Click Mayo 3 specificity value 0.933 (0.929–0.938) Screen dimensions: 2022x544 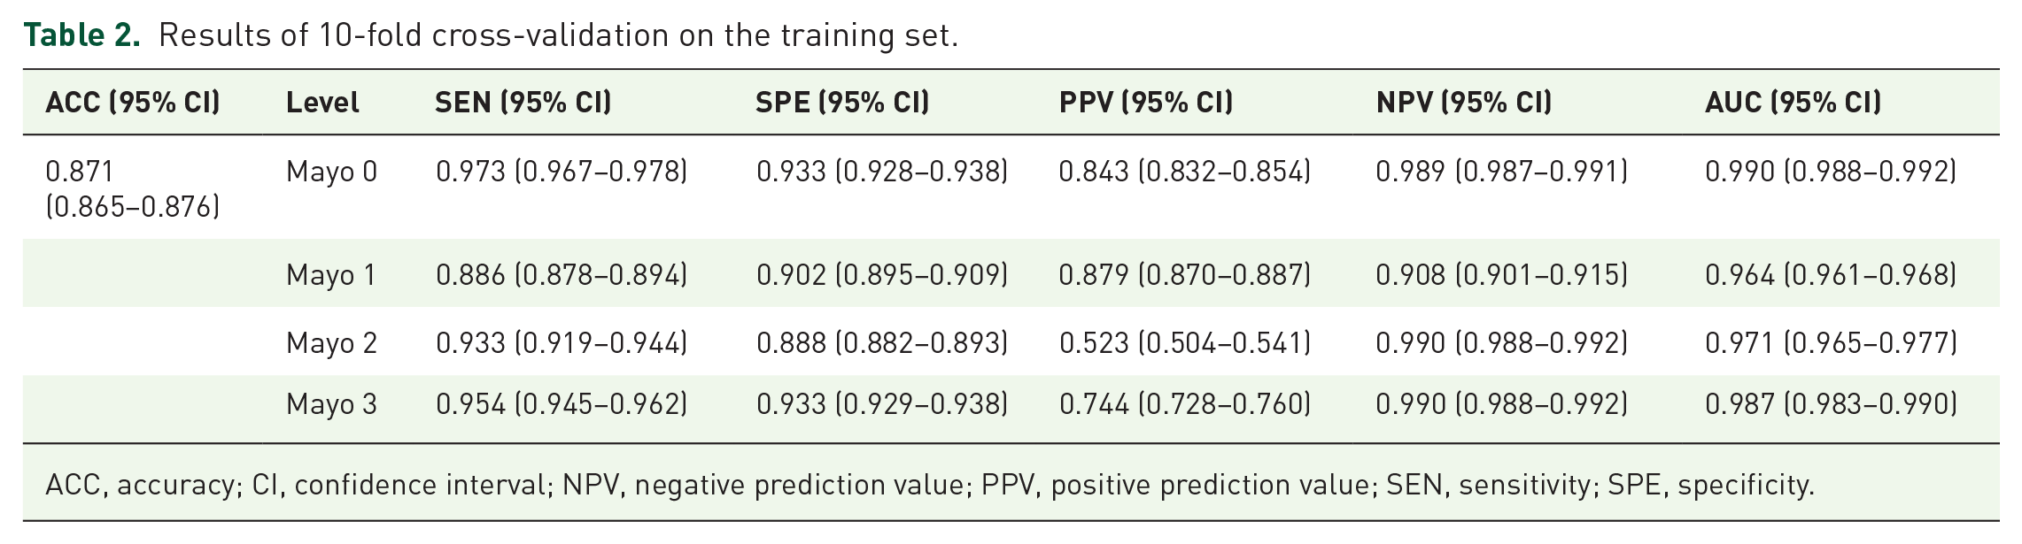click(x=882, y=404)
